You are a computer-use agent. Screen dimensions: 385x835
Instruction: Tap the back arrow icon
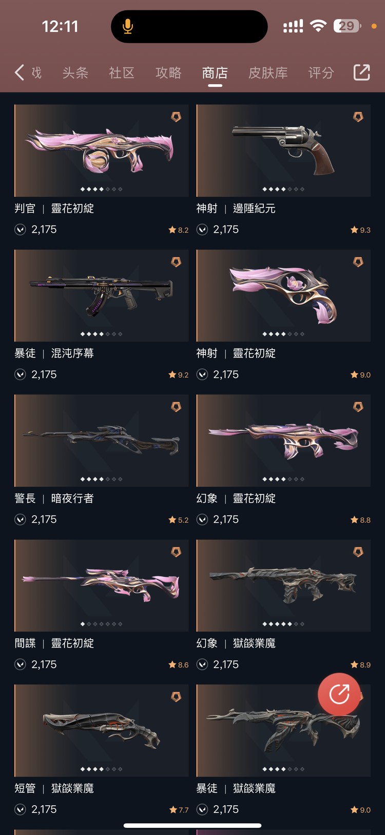20,72
